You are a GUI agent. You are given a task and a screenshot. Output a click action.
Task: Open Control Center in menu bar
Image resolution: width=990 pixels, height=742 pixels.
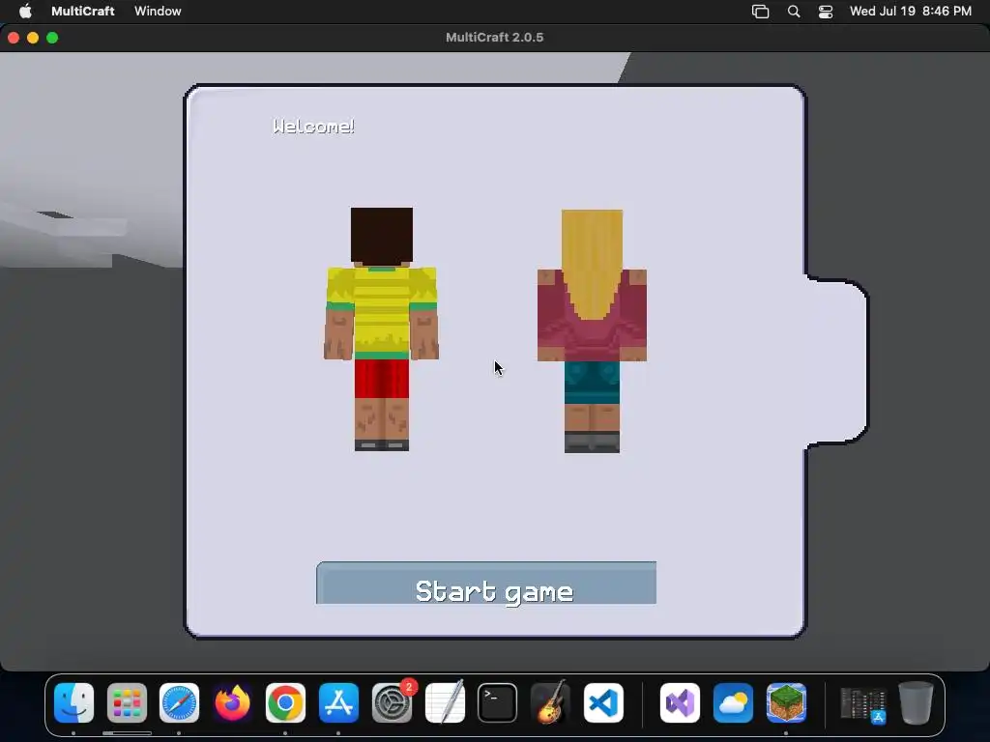[x=826, y=12]
